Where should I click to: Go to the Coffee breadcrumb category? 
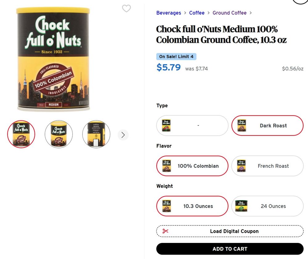click(x=197, y=13)
